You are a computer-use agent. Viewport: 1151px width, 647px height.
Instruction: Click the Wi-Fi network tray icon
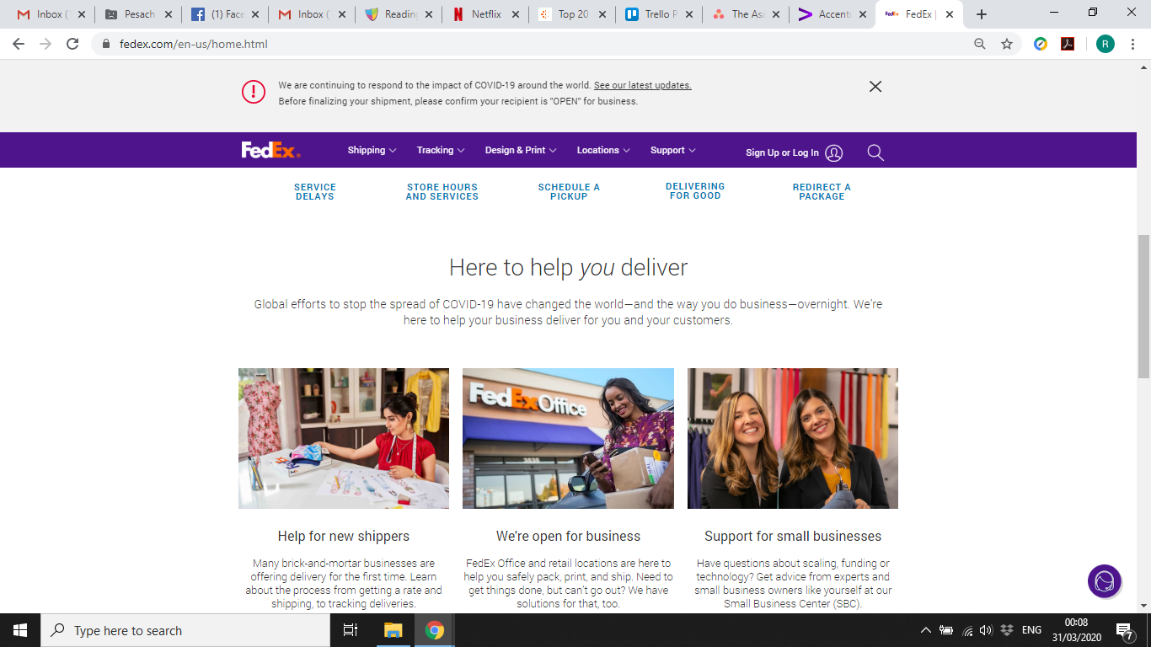967,630
